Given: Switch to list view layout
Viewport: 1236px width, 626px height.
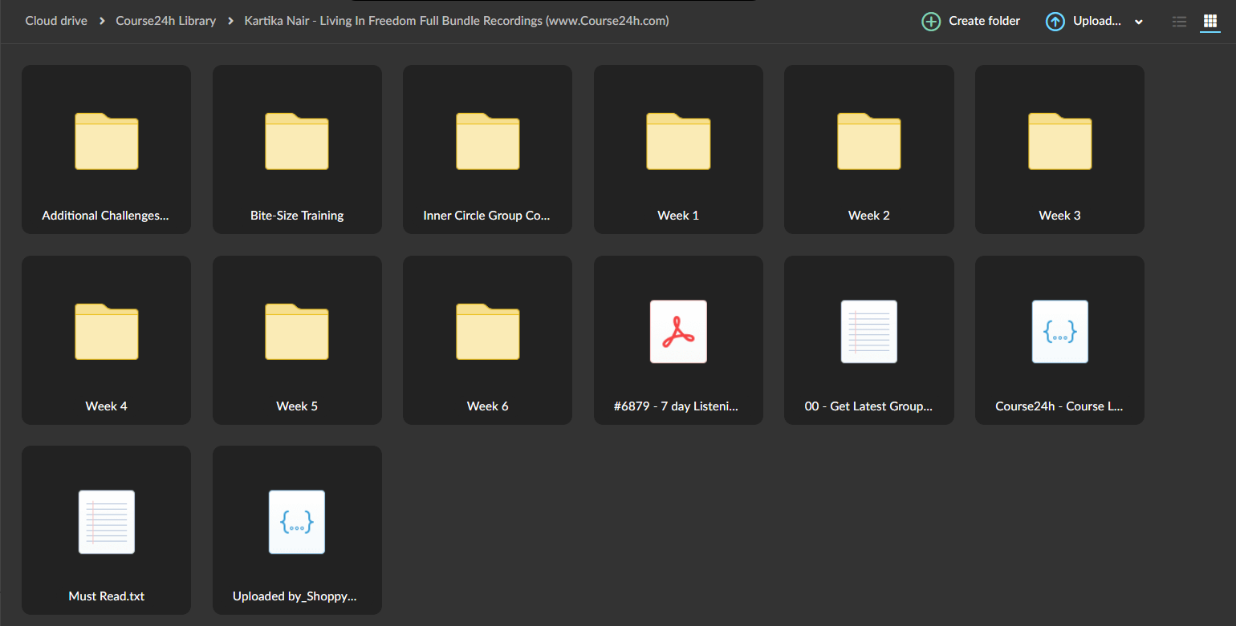Looking at the screenshot, I should [1179, 22].
